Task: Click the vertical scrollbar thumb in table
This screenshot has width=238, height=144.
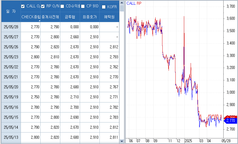Action: 122,8
